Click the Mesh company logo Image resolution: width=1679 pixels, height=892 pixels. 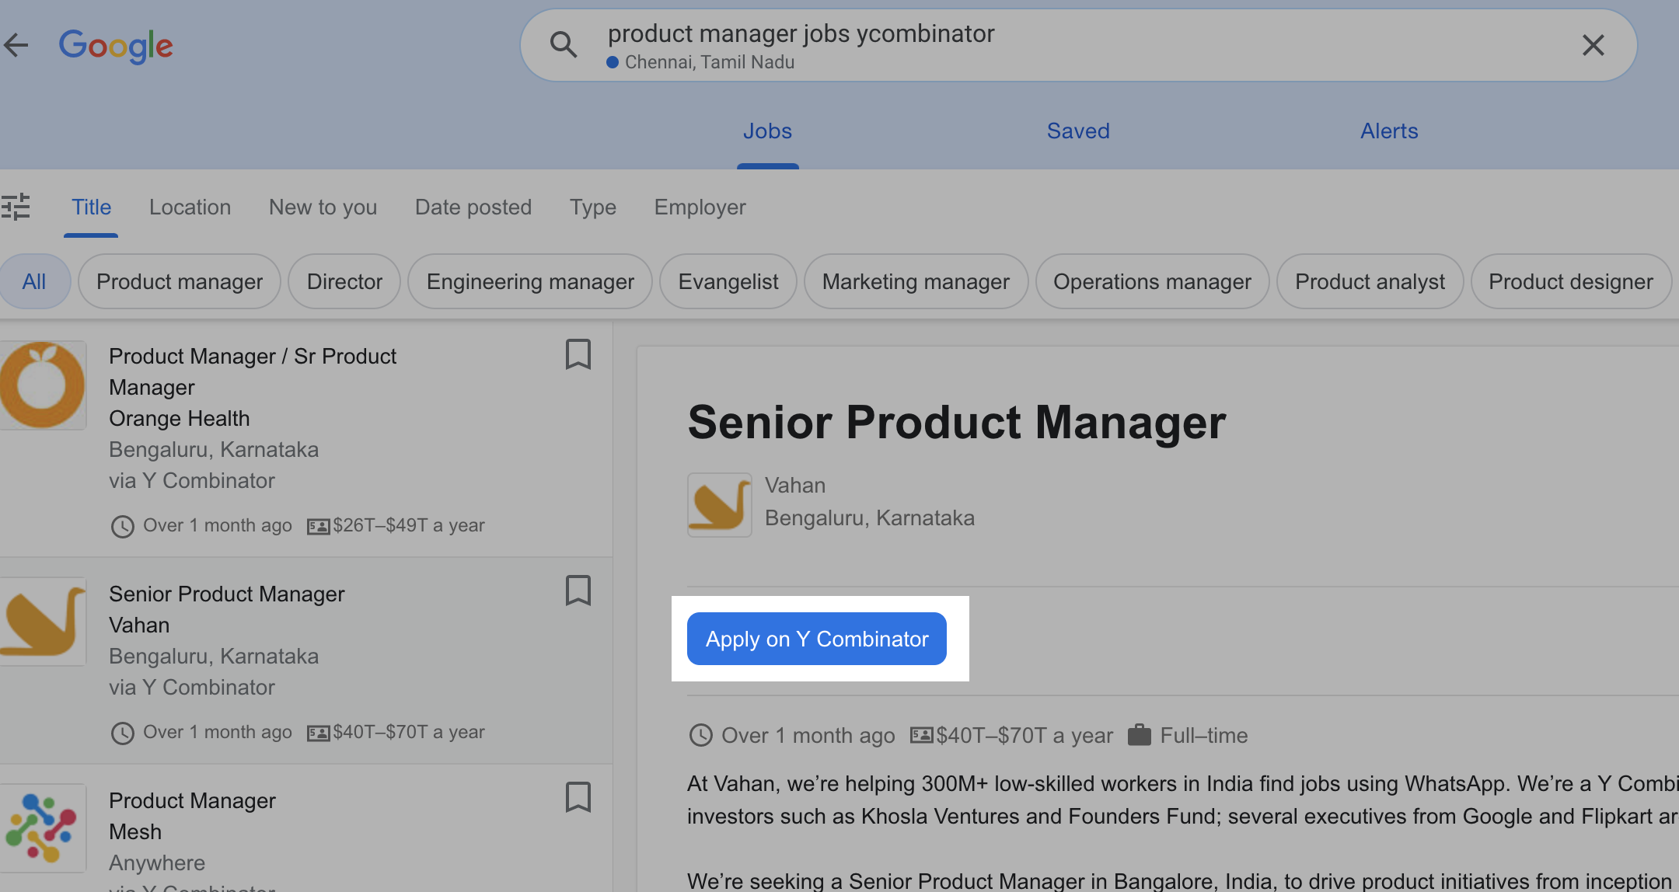(x=43, y=828)
